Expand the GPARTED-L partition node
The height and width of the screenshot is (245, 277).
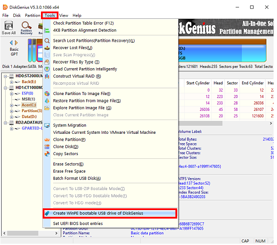[12, 129]
